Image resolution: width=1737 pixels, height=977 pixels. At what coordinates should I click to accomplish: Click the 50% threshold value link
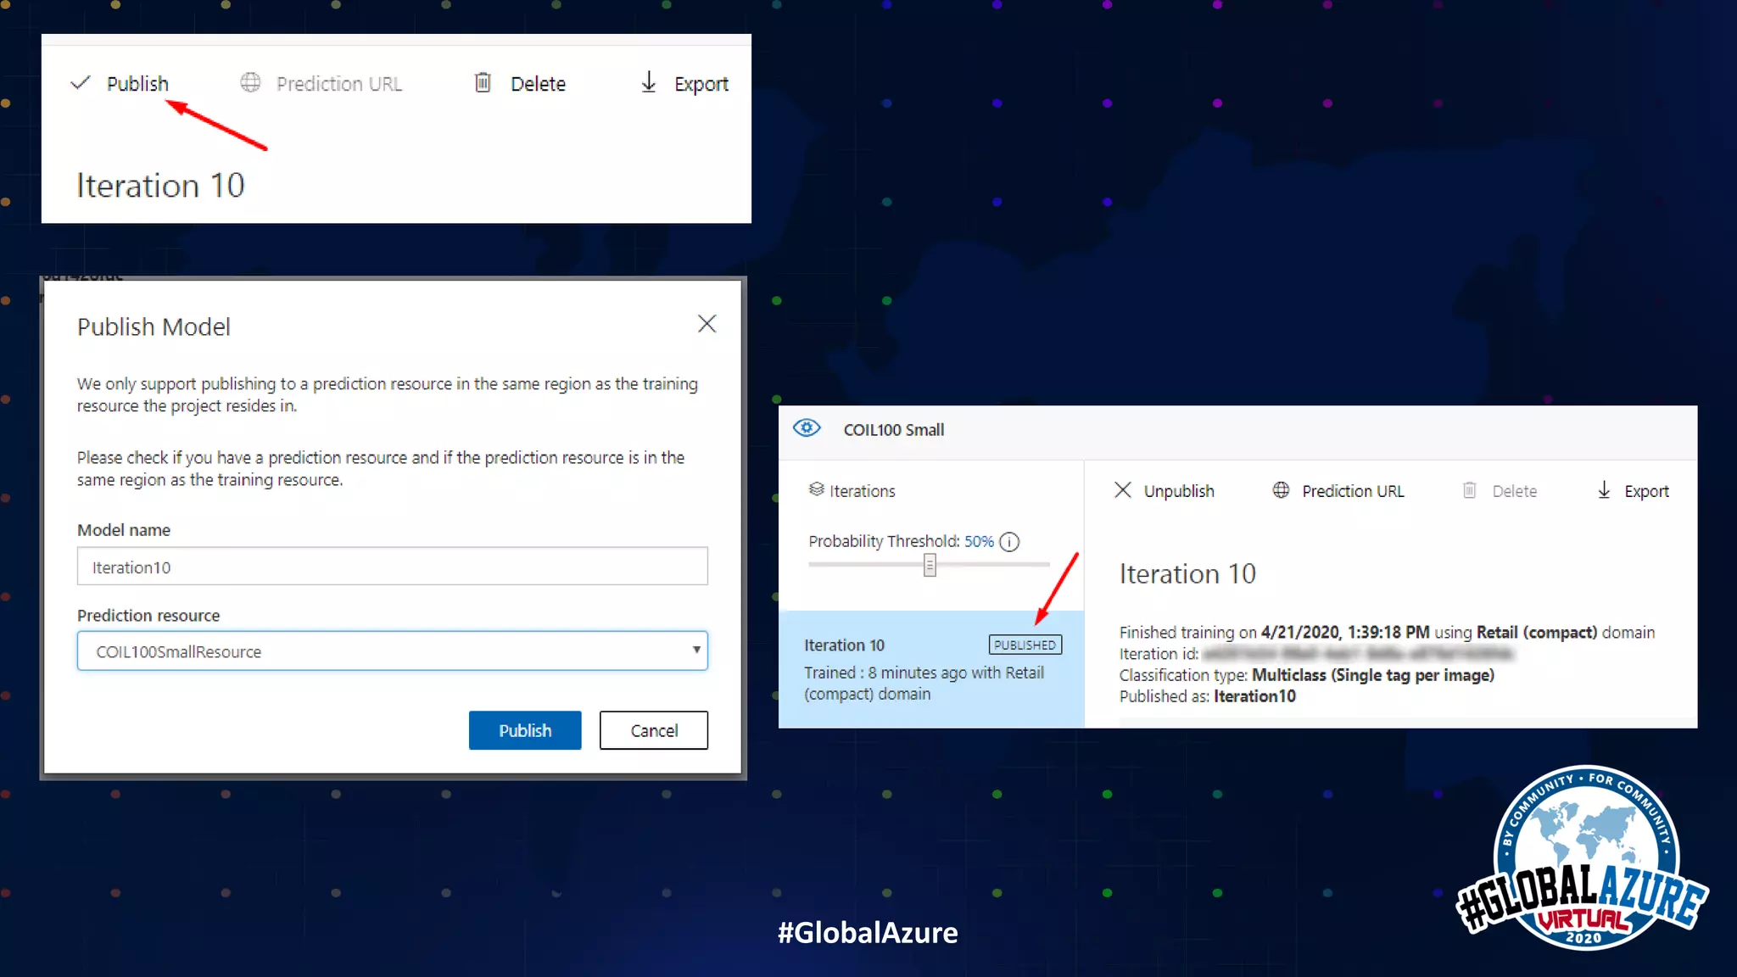(979, 541)
